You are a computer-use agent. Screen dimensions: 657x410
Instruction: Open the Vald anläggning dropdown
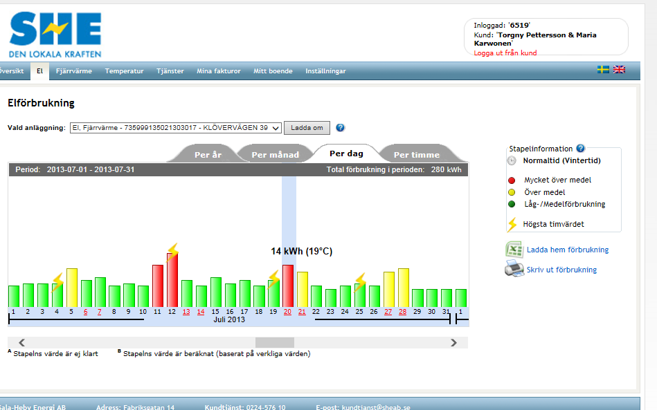tap(176, 128)
